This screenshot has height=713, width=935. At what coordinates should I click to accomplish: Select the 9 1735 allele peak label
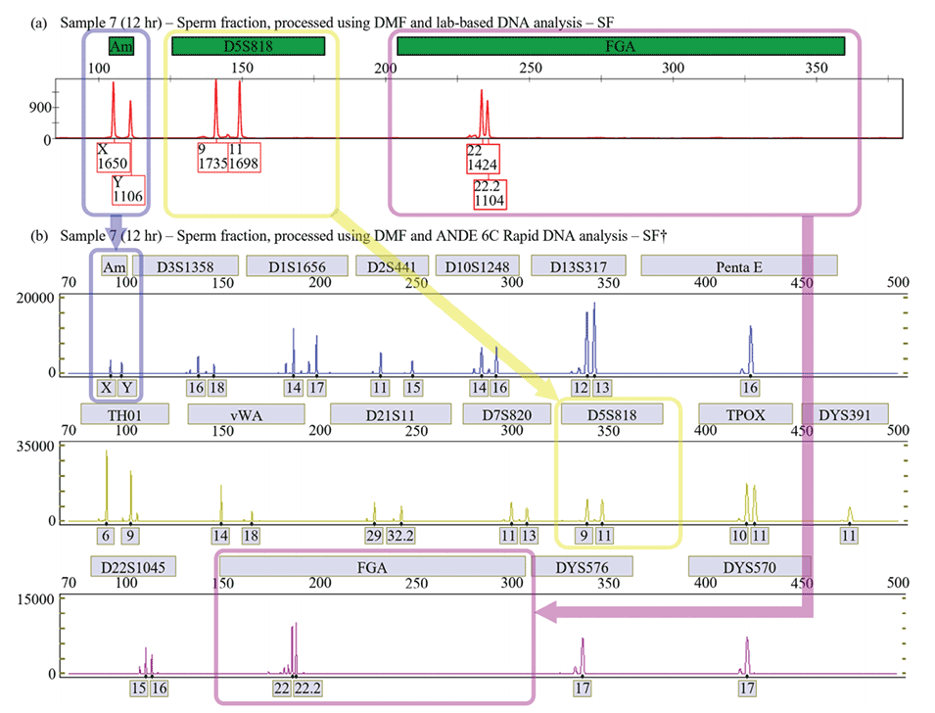211,157
